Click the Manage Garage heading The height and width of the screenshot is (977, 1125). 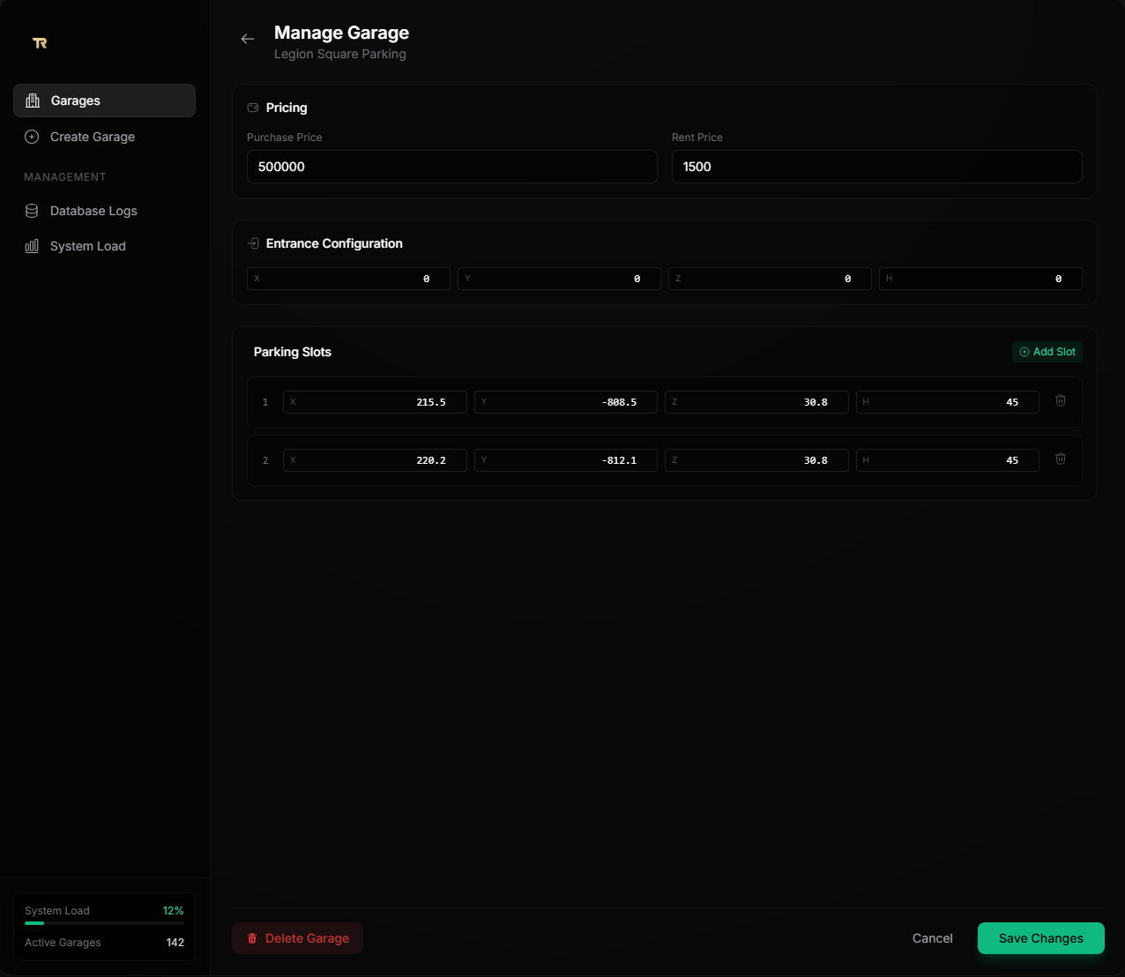click(341, 33)
